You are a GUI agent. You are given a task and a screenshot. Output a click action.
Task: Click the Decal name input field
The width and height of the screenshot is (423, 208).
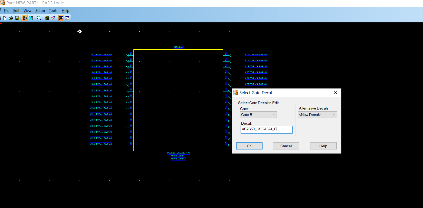[267, 129]
